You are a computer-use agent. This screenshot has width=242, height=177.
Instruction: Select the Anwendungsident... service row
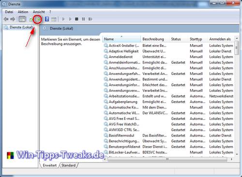coord(169,79)
